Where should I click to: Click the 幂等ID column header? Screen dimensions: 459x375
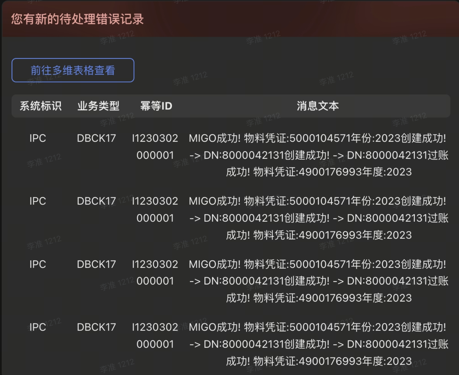tap(156, 106)
